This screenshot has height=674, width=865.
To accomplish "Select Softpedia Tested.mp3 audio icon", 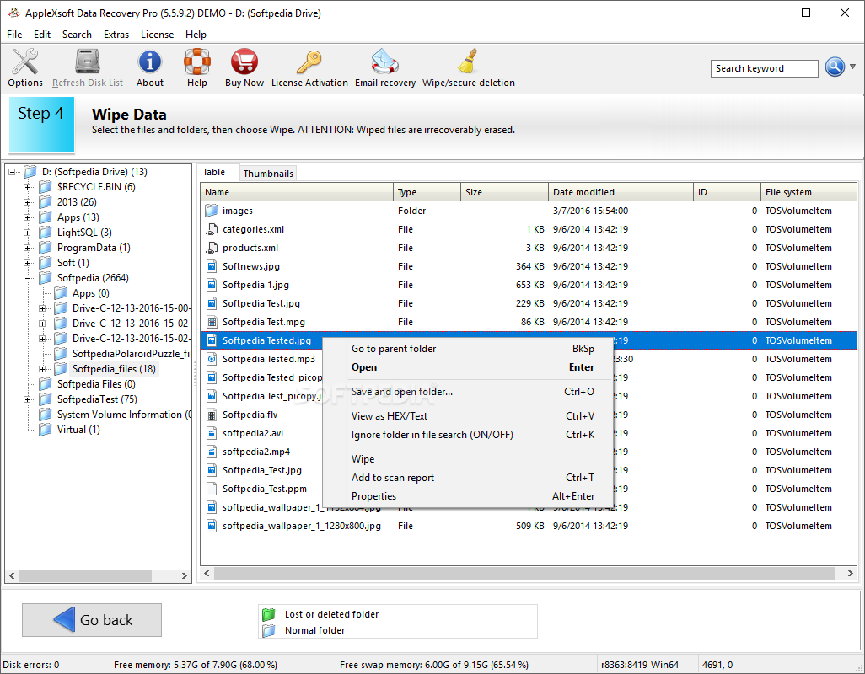I will point(212,359).
